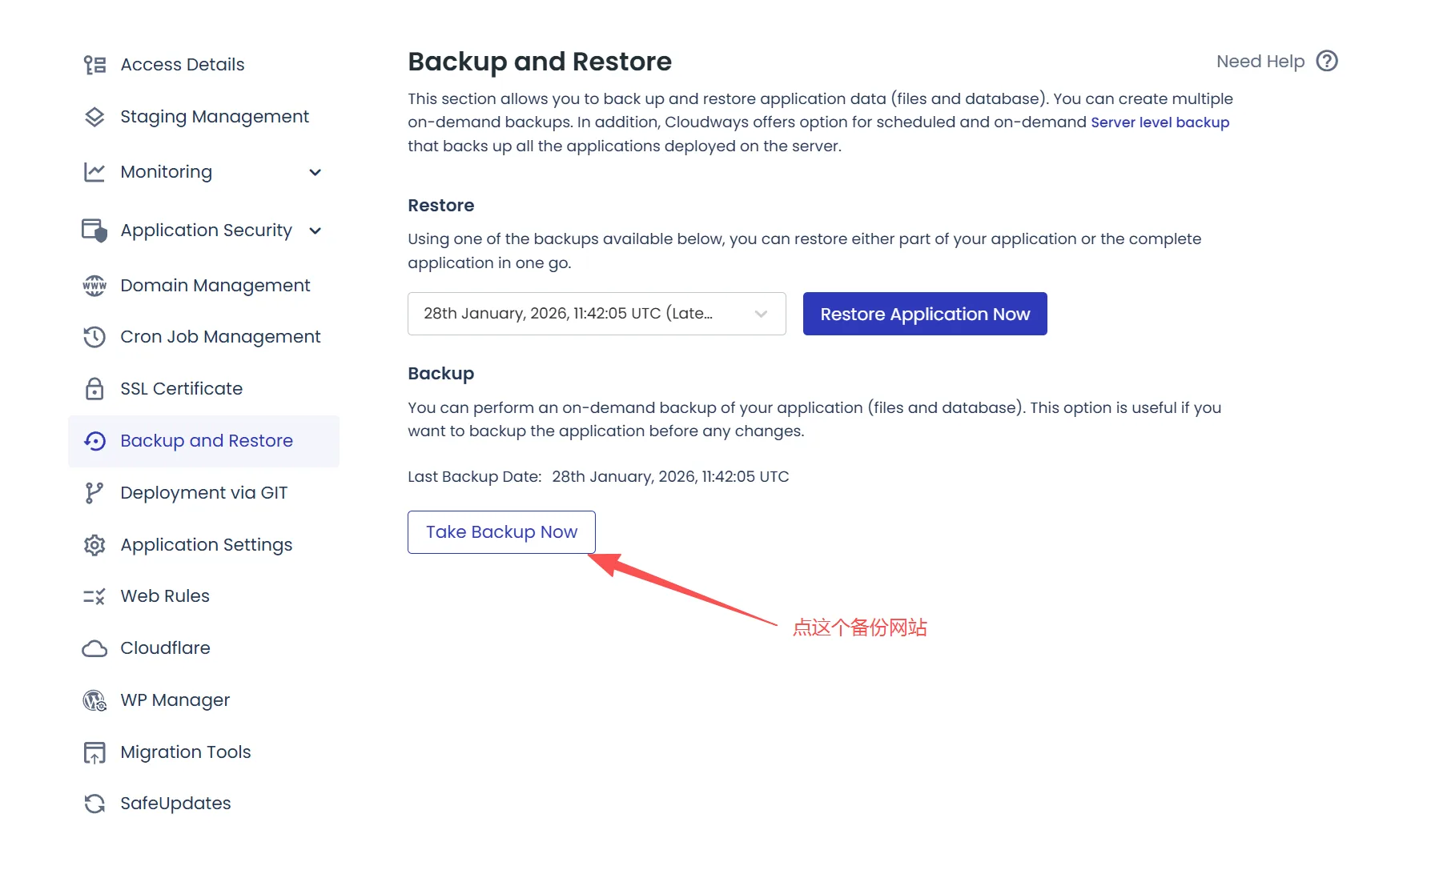
Task: Click the Access Details sidebar icon
Action: click(x=94, y=65)
